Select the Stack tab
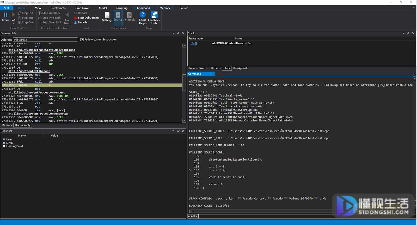The height and width of the screenshot is (225, 417). [x=227, y=68]
